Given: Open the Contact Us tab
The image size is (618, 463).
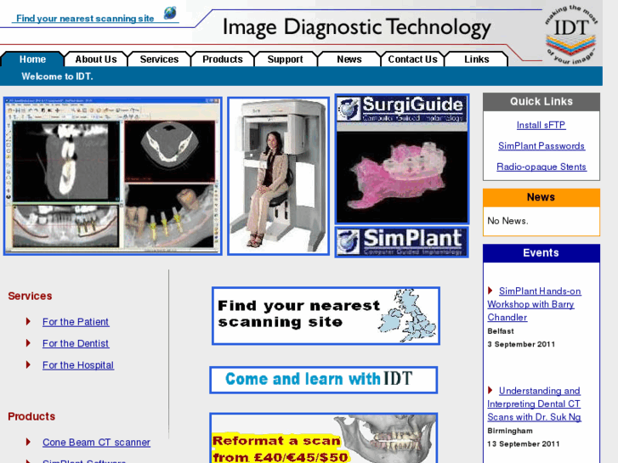Looking at the screenshot, I should 412,59.
